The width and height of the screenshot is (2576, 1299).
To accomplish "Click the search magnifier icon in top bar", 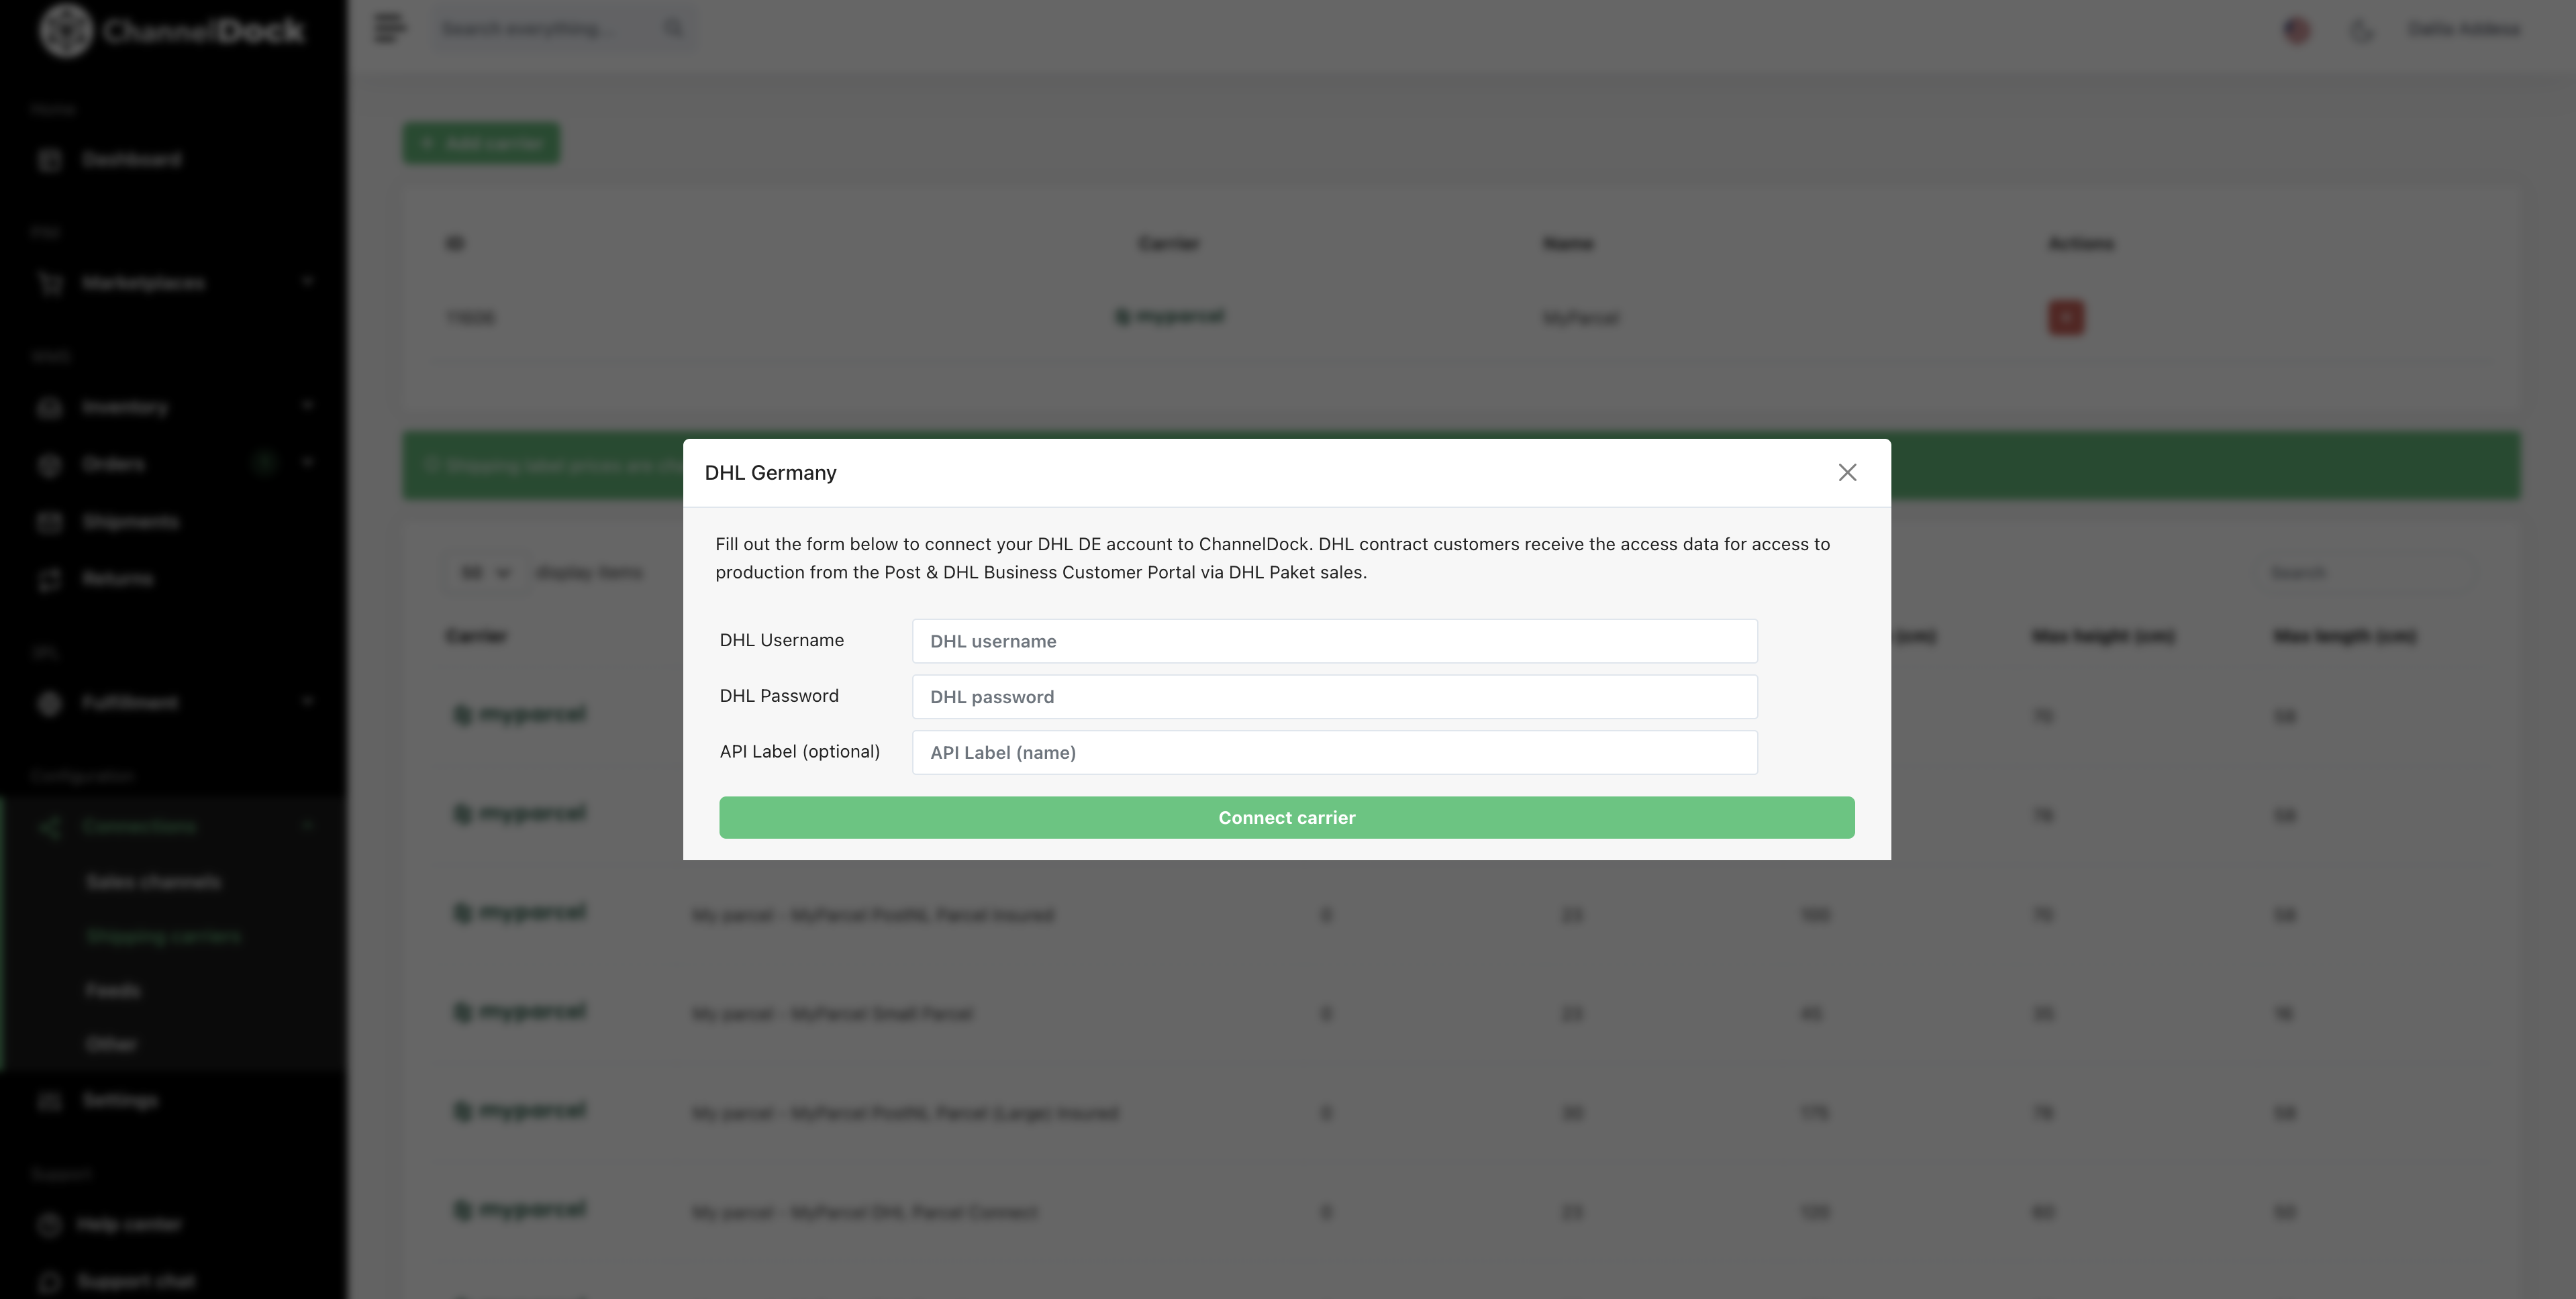I will (673, 28).
